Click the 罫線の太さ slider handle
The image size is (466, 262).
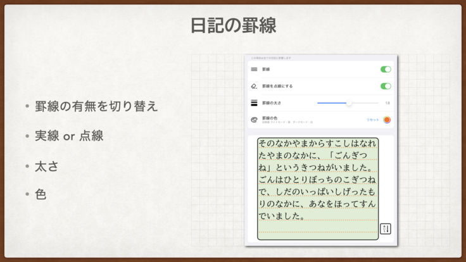[349, 103]
